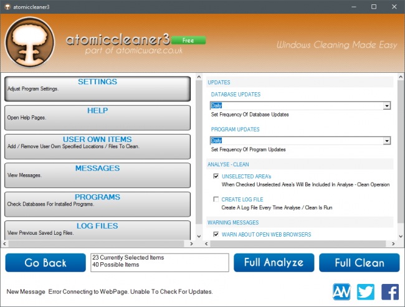Open the PROGRAMS menu entry
Viewport: 405px width, 307px height.
click(97, 204)
